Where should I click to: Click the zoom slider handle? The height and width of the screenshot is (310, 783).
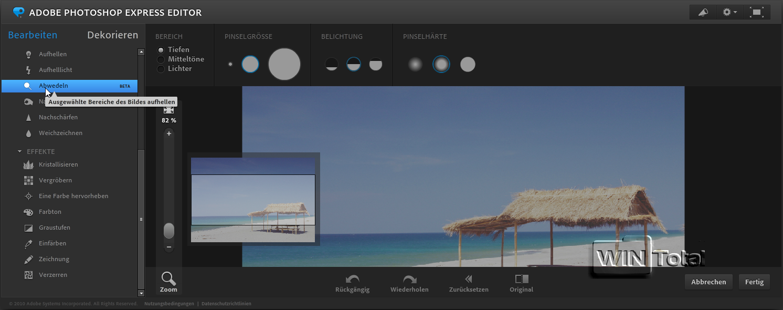click(169, 231)
